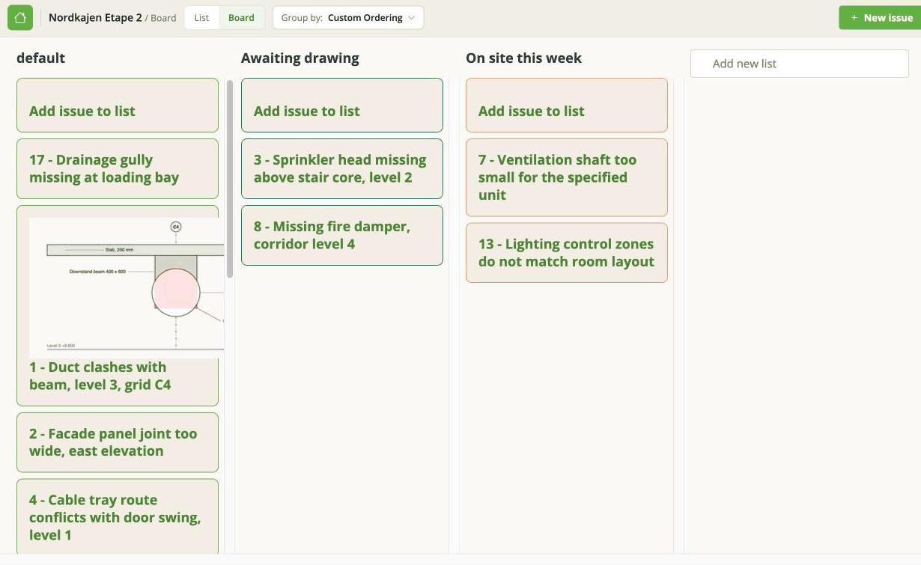Open issue 4 Cable tray route card
The image size is (921, 565).
coord(118,517)
